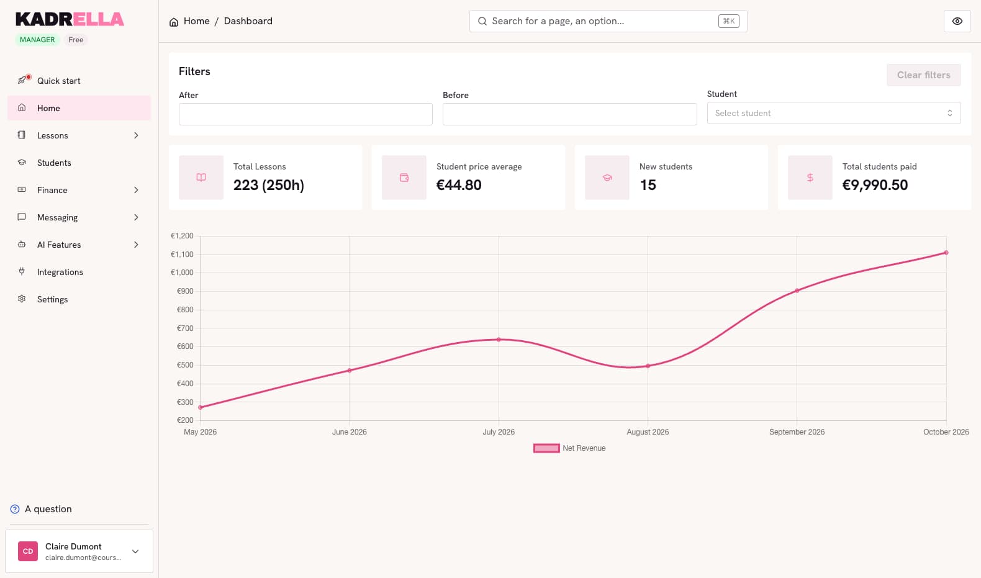Click the search for a page field

[x=608, y=21]
